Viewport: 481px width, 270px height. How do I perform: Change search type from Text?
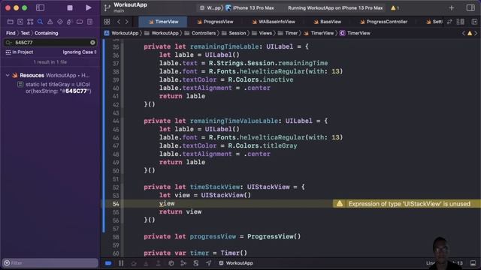click(x=25, y=33)
